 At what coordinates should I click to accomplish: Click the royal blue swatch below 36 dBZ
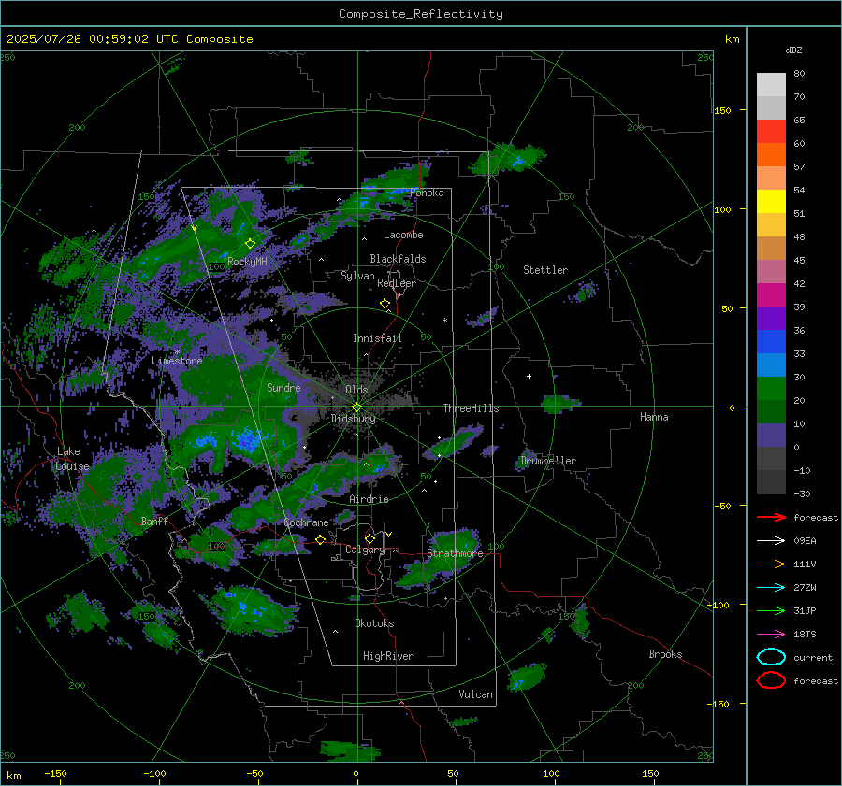tap(771, 342)
